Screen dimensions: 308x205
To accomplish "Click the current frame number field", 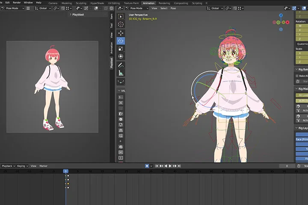I will pos(287,166).
